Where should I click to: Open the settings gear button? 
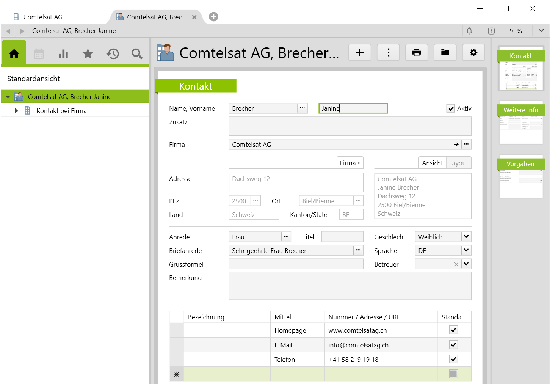pos(473,52)
